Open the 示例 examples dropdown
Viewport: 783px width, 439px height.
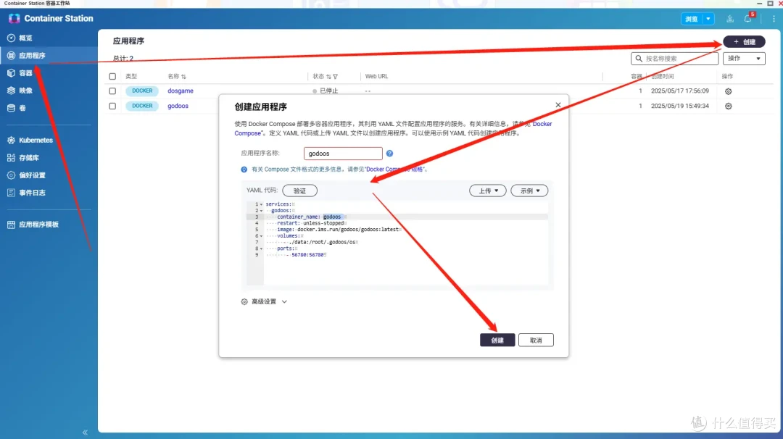(x=529, y=191)
